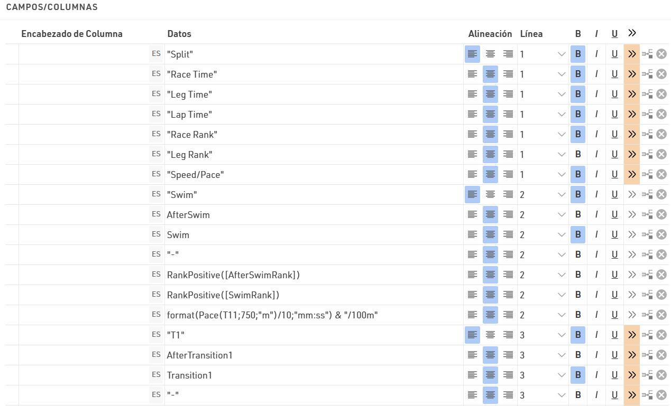Delete the "Split" row with X icon

pos(661,54)
